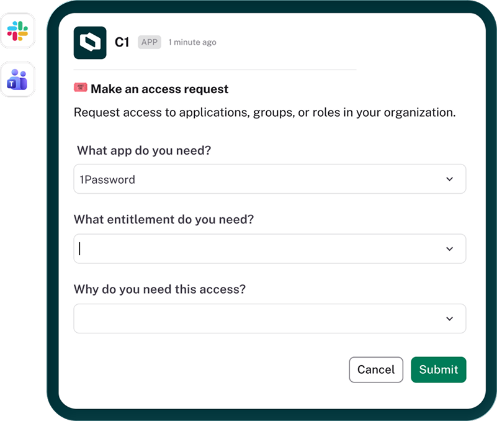Click the APP badge next to C1

(150, 42)
